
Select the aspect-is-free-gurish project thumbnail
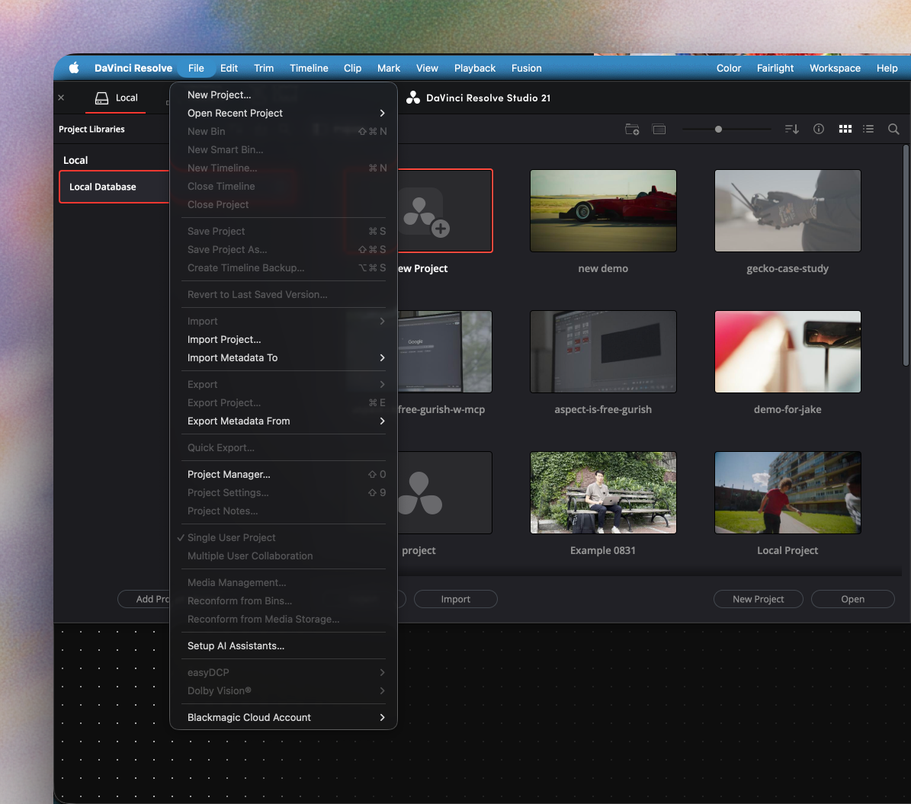[603, 351]
